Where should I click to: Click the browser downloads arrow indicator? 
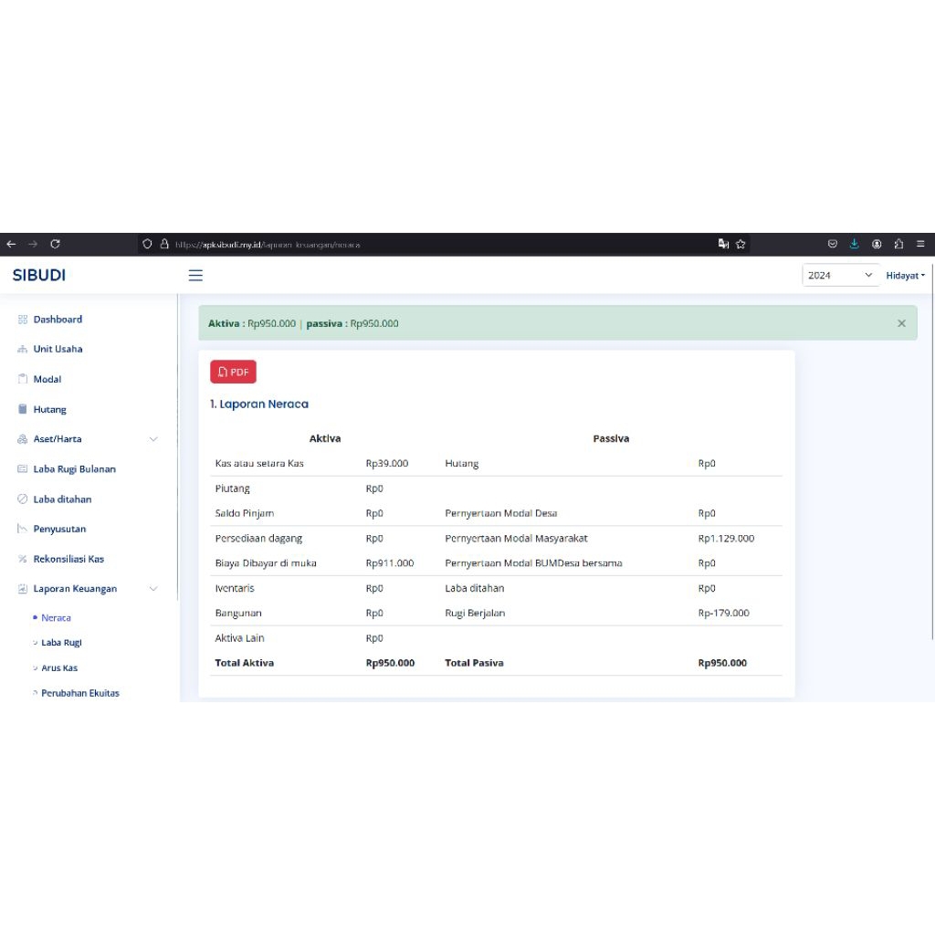tap(855, 244)
